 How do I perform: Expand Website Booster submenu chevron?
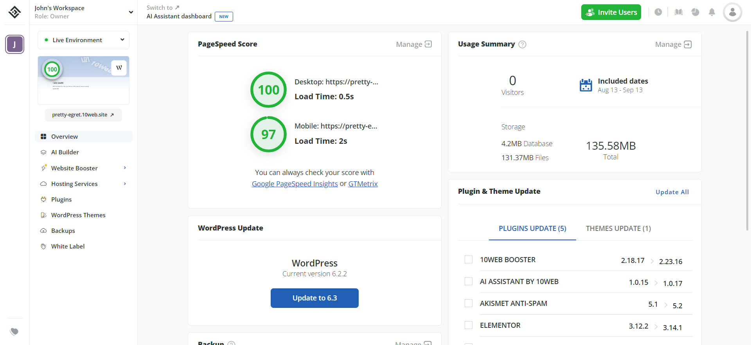[x=125, y=168]
